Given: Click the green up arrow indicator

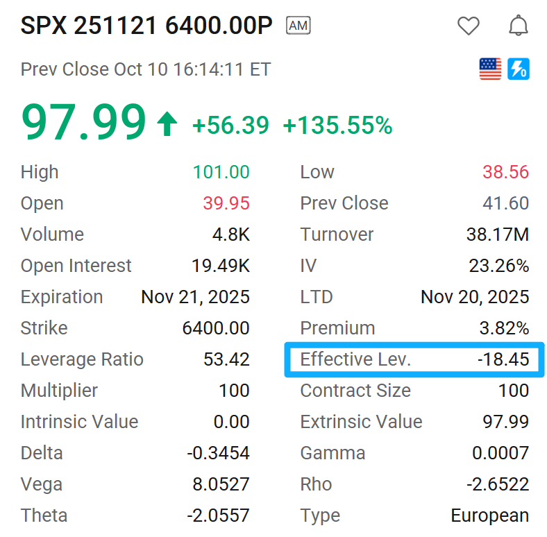Looking at the screenshot, I should [x=167, y=125].
